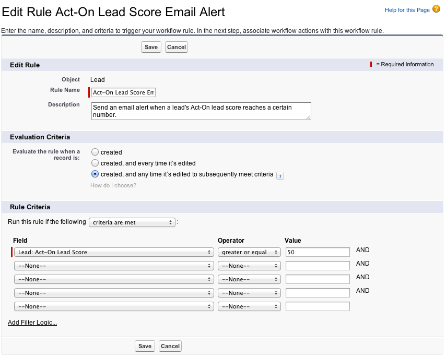Open the third row Operator dropdown
This screenshot has height=357, width=446.
249,279
